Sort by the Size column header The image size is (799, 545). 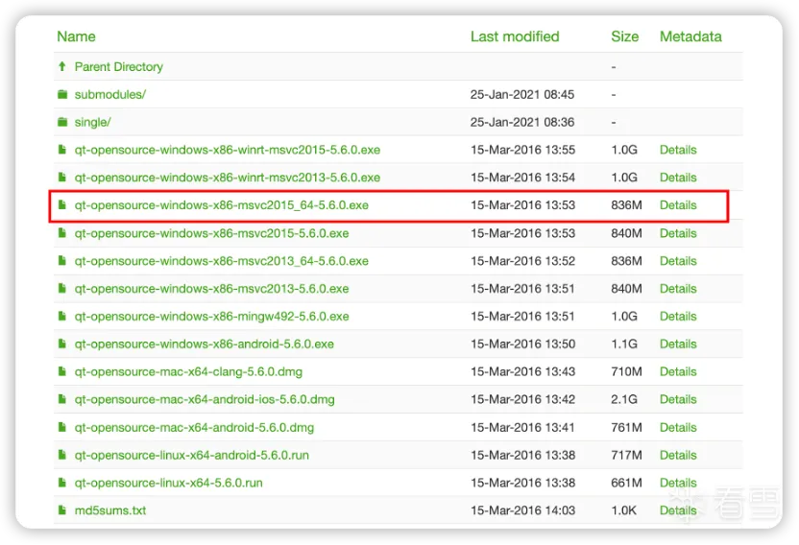click(625, 36)
